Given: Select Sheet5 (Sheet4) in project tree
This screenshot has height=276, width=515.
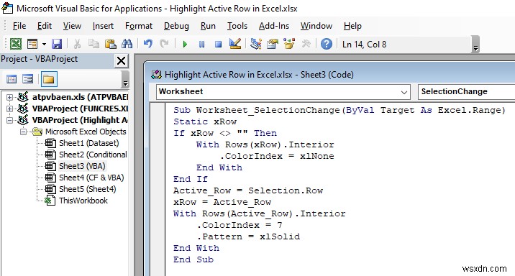Looking at the screenshot, I should coord(87,189).
